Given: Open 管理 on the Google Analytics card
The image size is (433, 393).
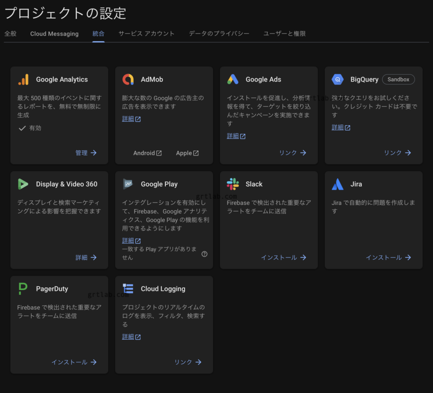Looking at the screenshot, I should point(86,153).
